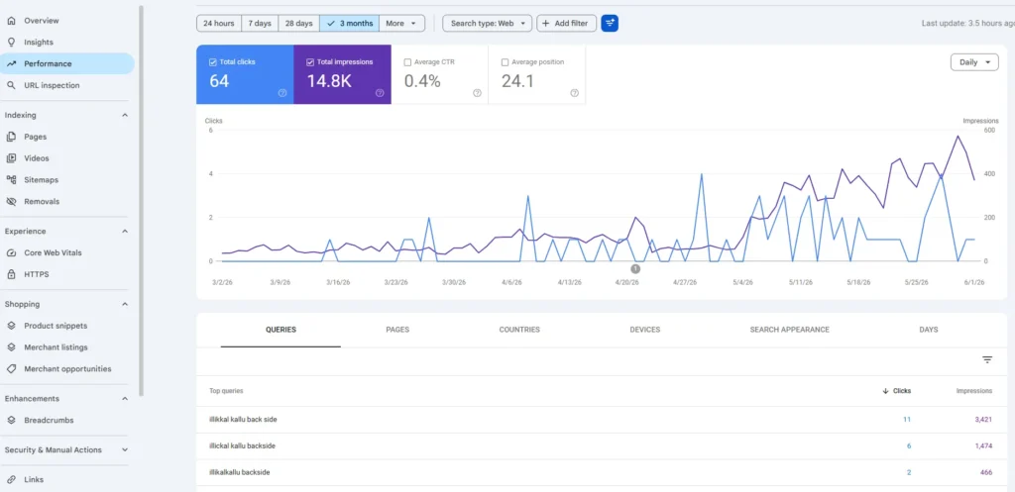Open the Merchant listings link

tap(56, 347)
